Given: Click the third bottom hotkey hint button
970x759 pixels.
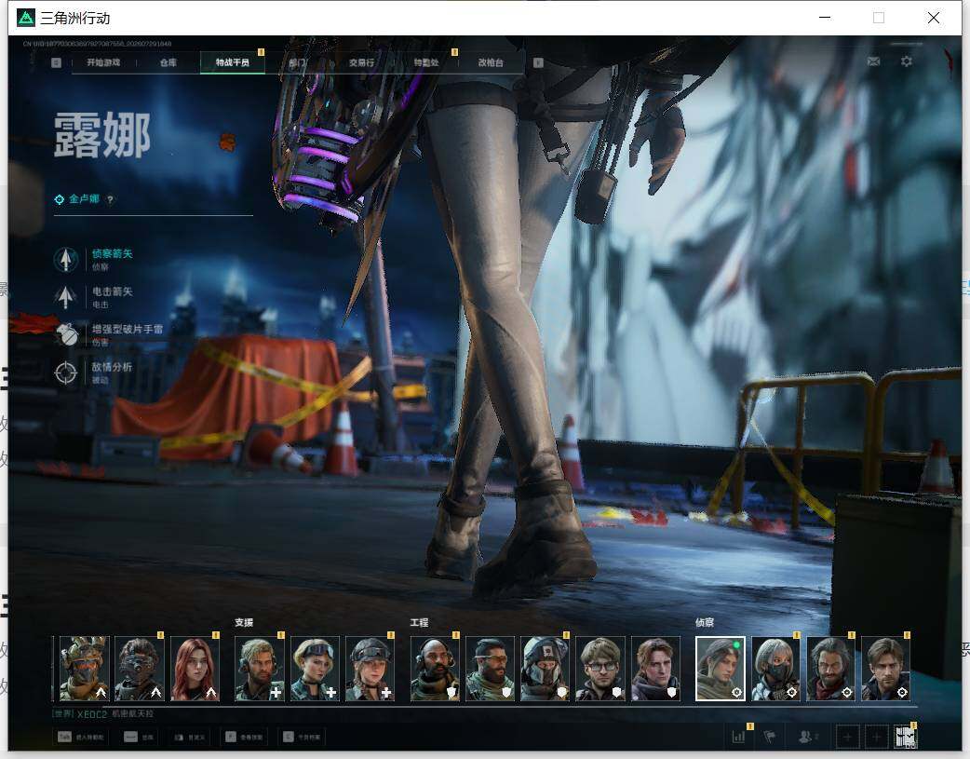Looking at the screenshot, I should click(190, 737).
